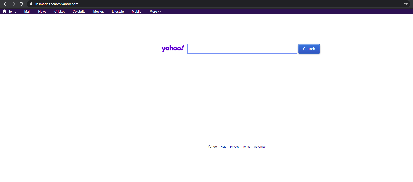The image size is (413, 182).
Task: Open Help link in footer
Action: (x=223, y=147)
